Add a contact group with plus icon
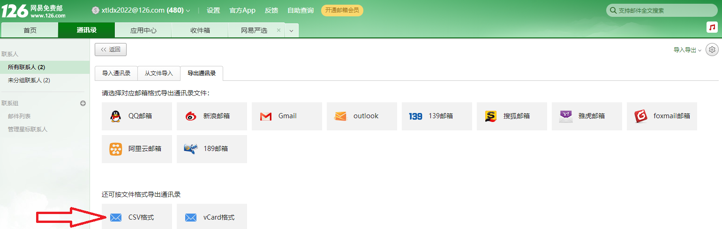This screenshot has height=229, width=722. (83, 103)
